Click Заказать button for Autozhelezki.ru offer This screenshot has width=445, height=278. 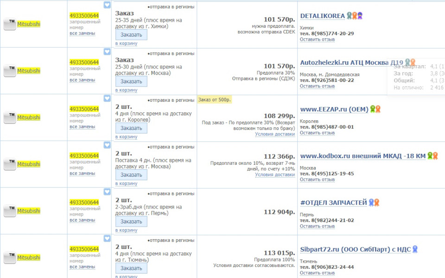pos(131,81)
